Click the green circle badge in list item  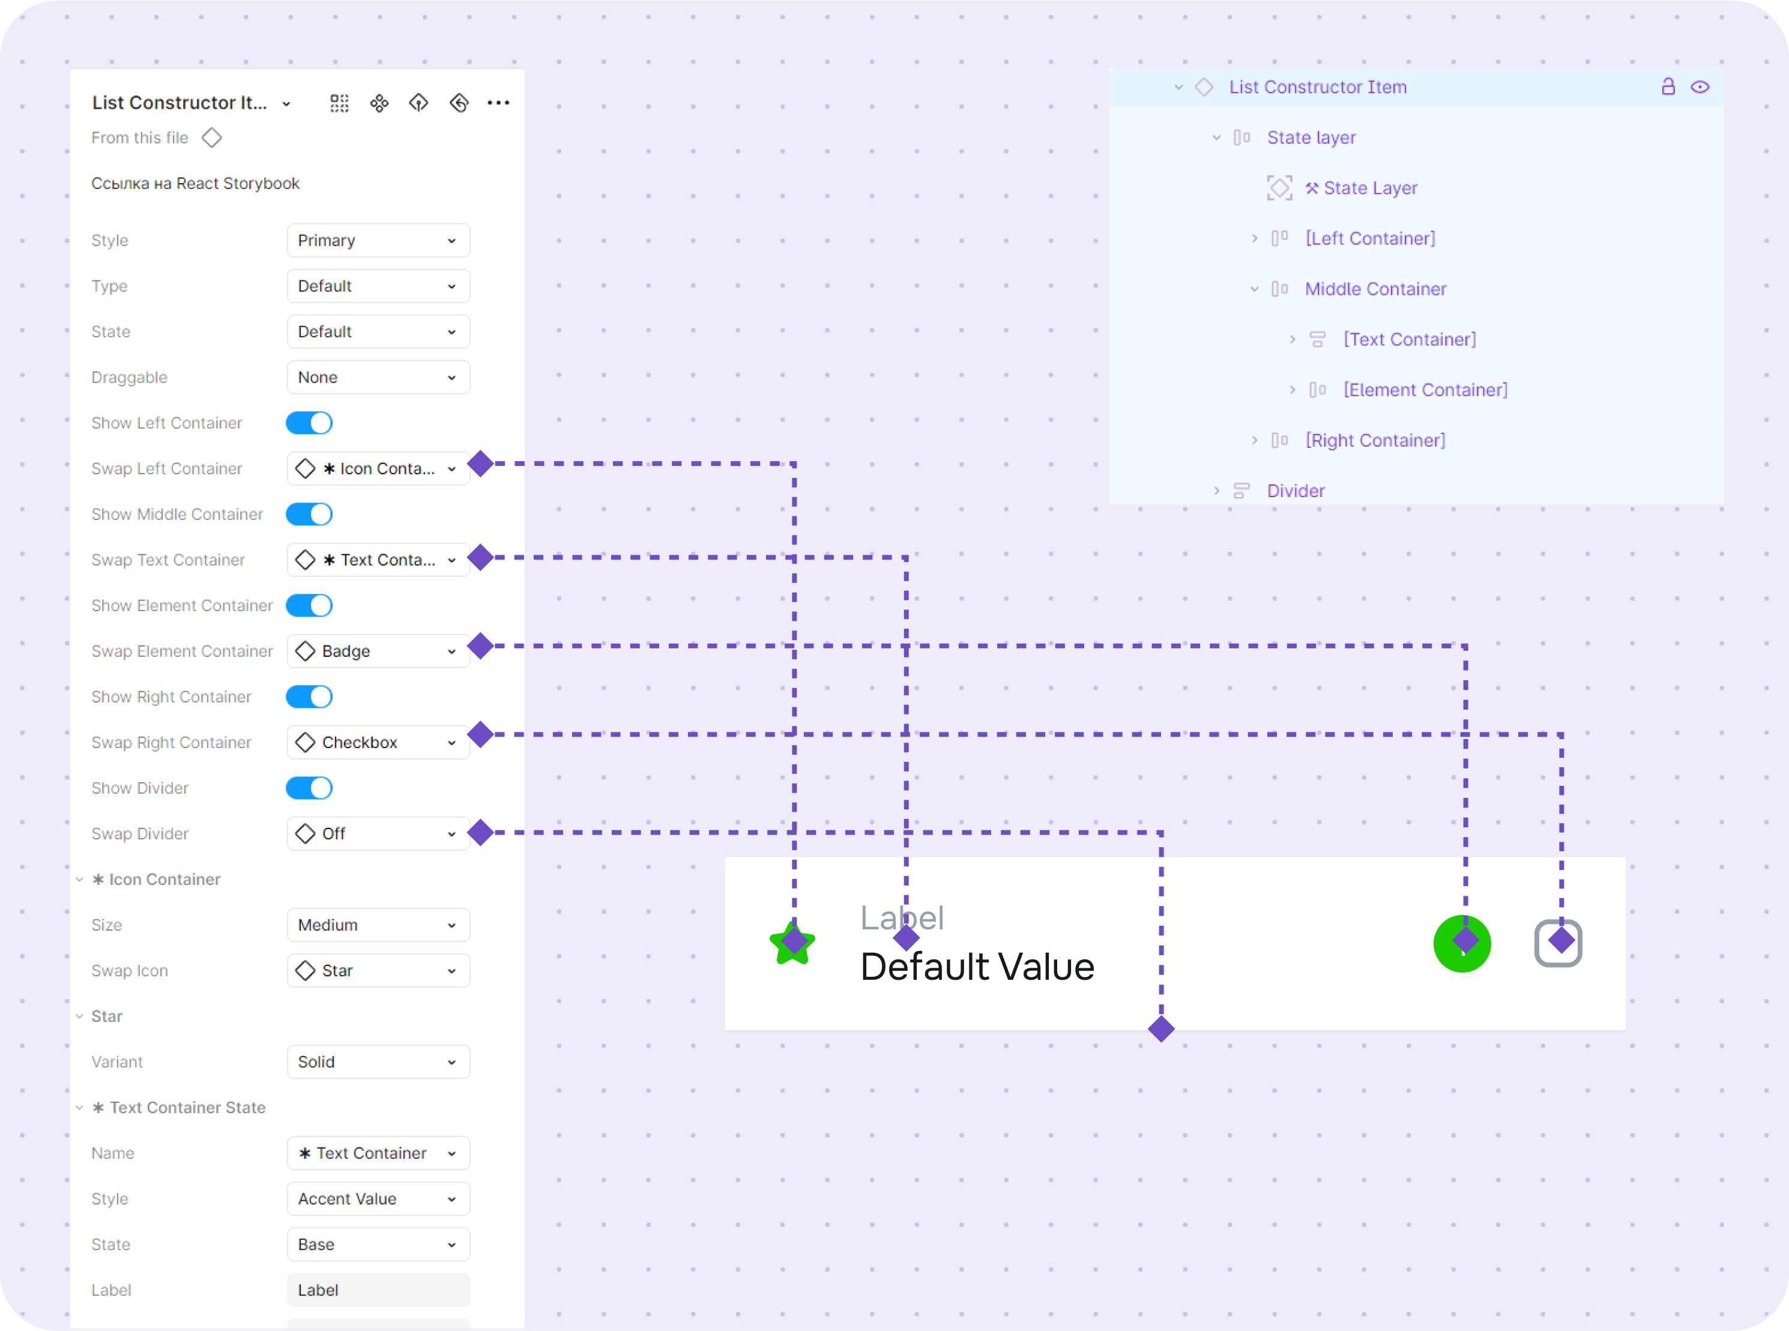(x=1462, y=943)
